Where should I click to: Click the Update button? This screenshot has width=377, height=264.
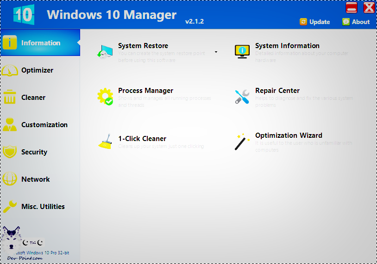(315, 22)
